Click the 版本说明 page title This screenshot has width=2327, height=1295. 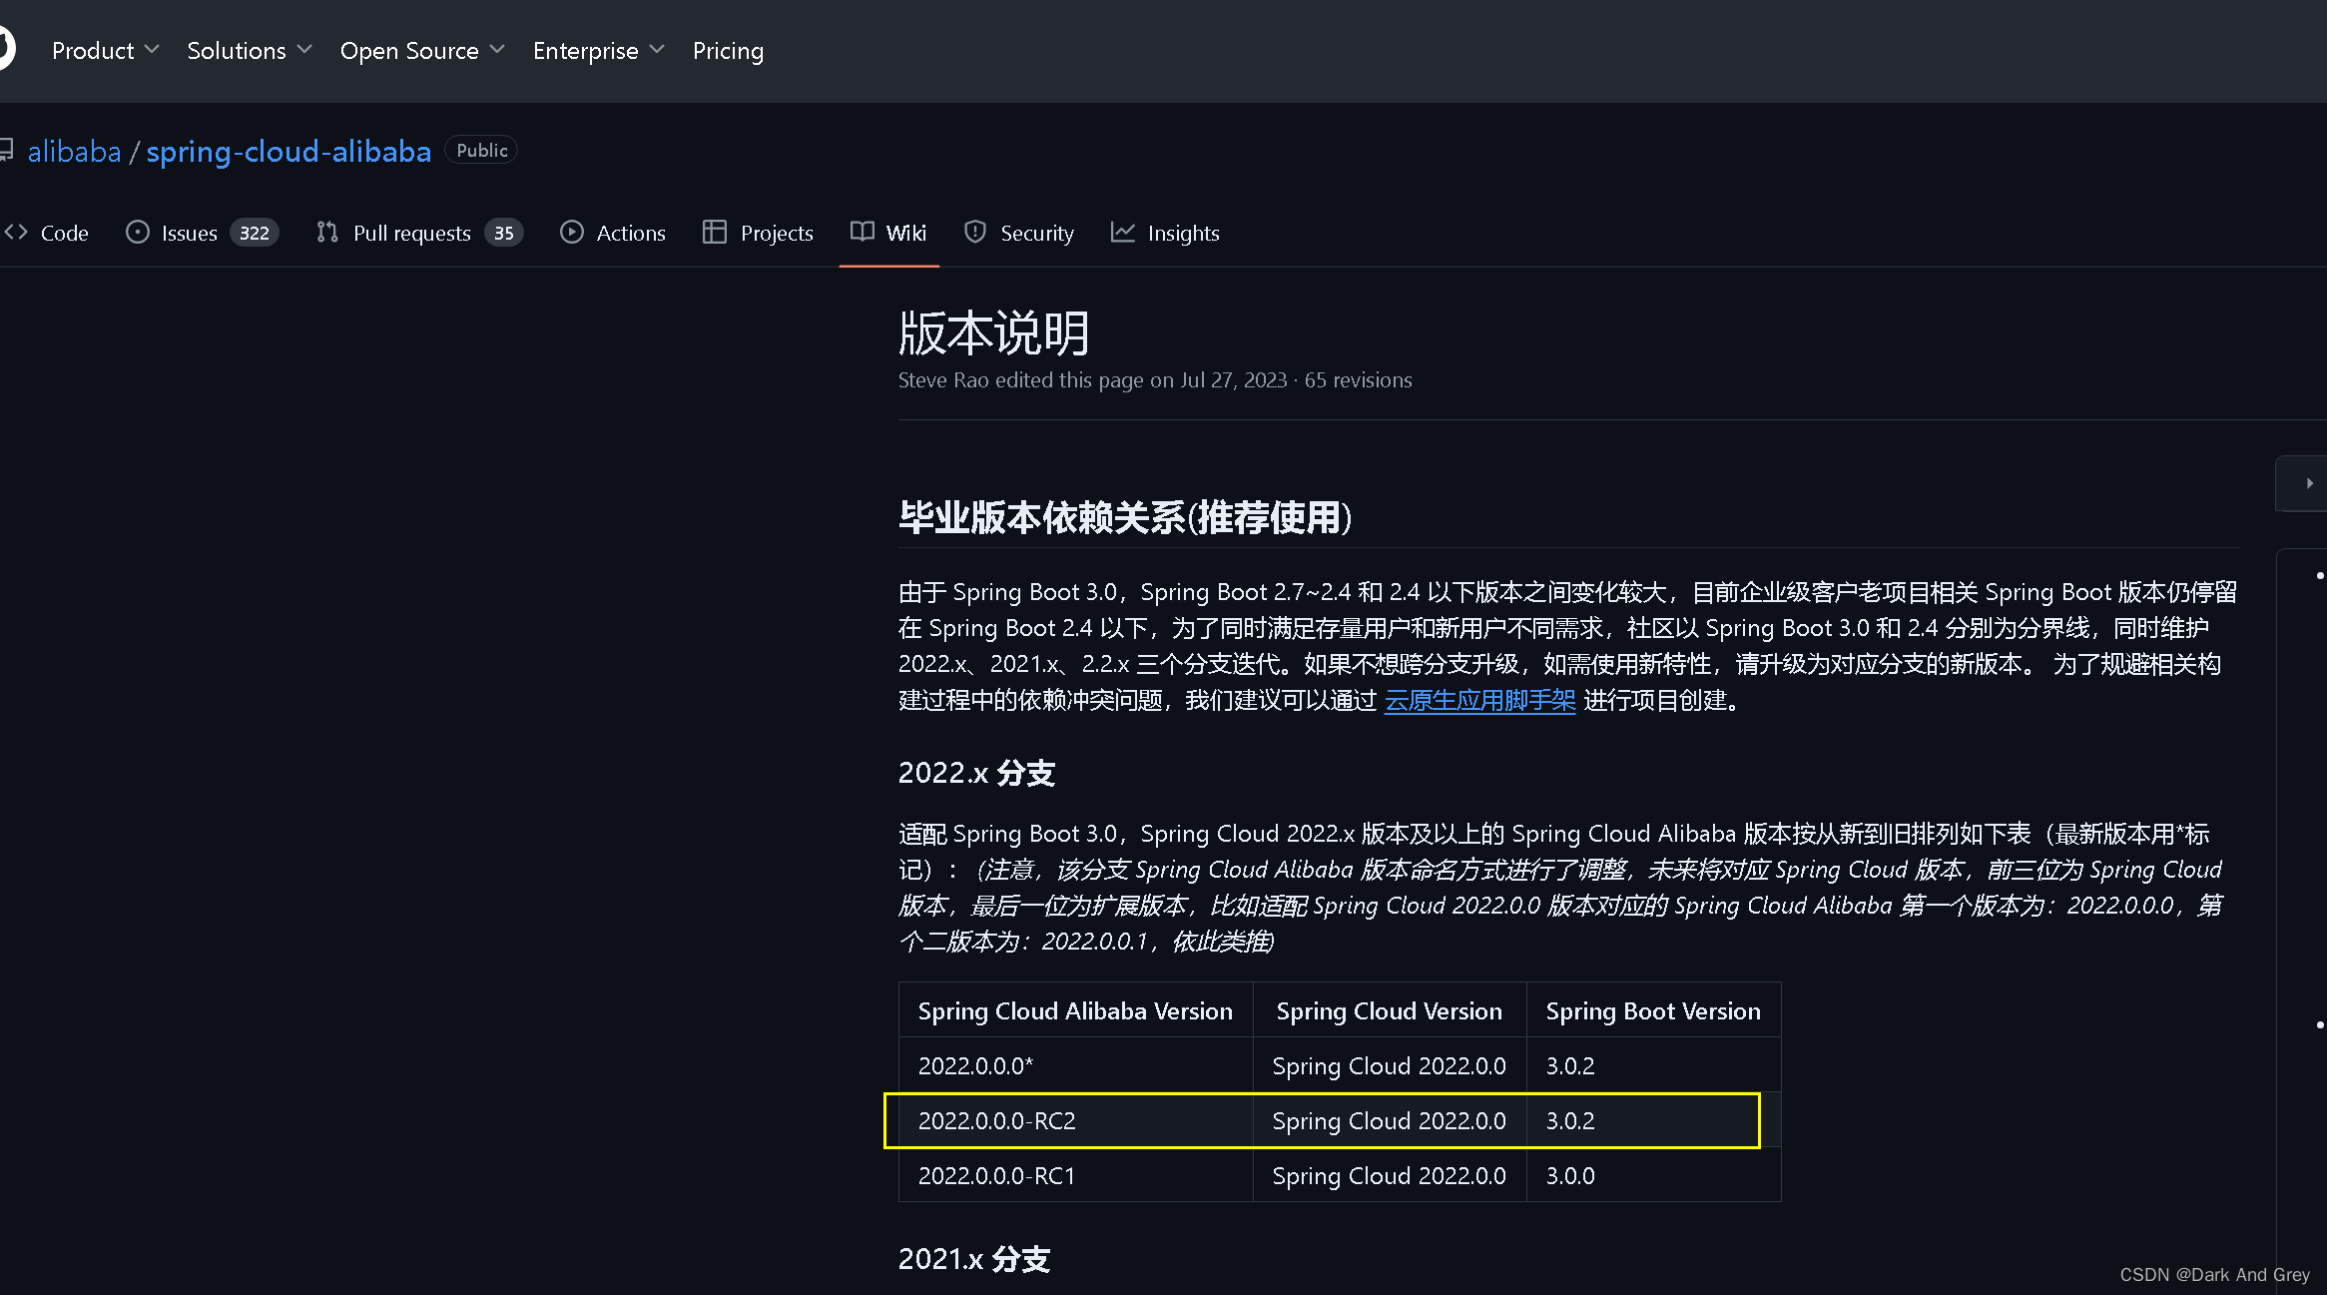pyautogui.click(x=993, y=333)
